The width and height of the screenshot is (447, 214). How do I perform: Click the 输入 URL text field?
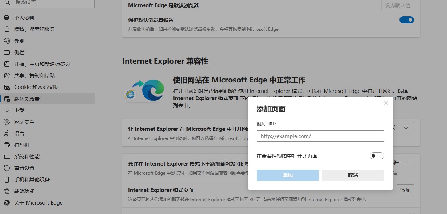[x=320, y=136]
